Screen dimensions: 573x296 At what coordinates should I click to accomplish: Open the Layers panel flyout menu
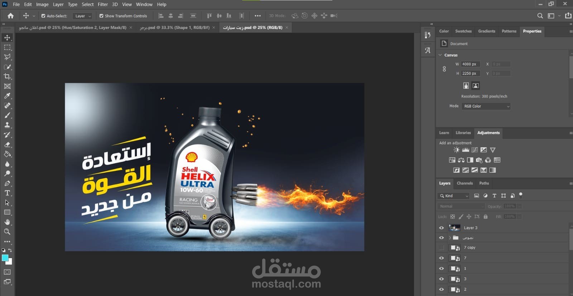(x=571, y=183)
